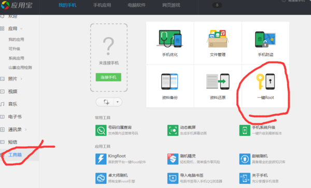Screen dimensions: 311x188
Task: Click the 未连接手机 phone placeholder
Action: 109,57
